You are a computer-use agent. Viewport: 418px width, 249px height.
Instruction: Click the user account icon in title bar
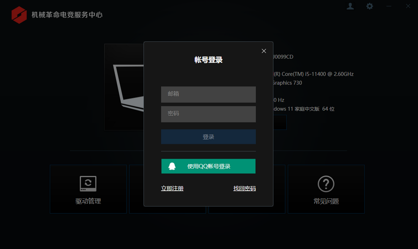coord(350,6)
